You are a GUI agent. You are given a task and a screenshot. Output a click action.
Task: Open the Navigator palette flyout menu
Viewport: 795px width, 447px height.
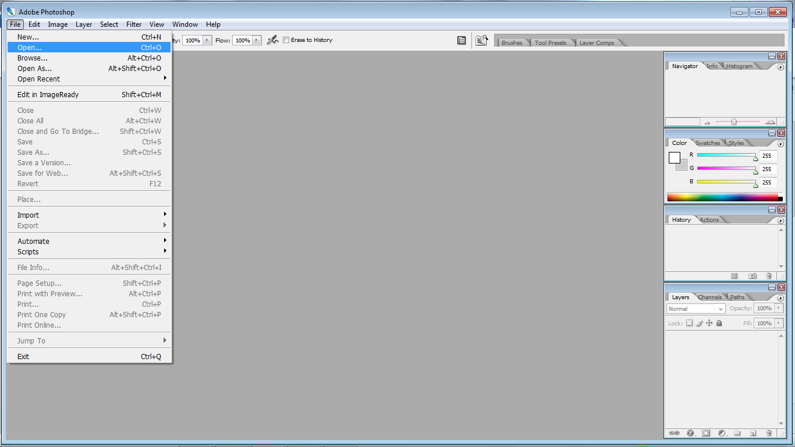pos(780,67)
